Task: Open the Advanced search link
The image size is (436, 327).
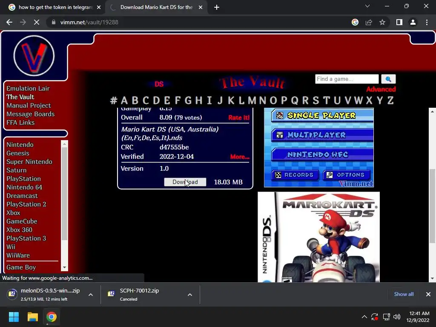Action: pos(381,89)
